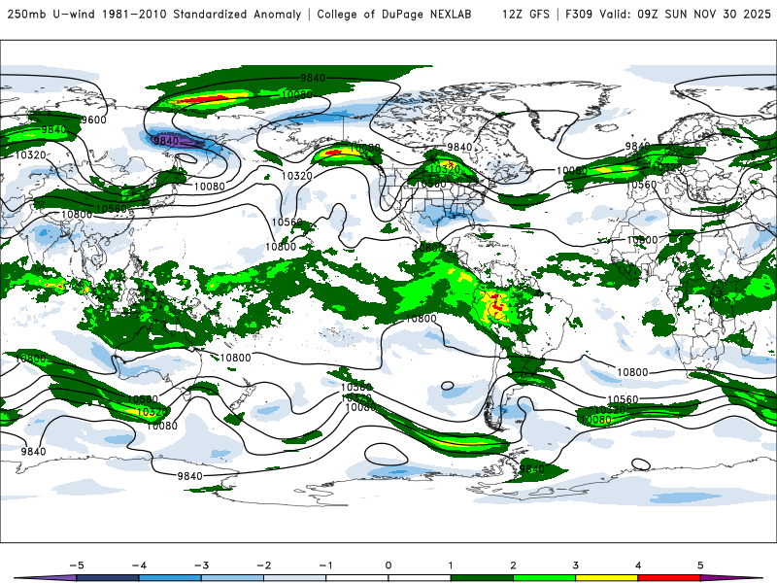Viewport: 777px width, 583px height.
Task: Click the colorbar tick label "-4"
Action: (x=139, y=566)
